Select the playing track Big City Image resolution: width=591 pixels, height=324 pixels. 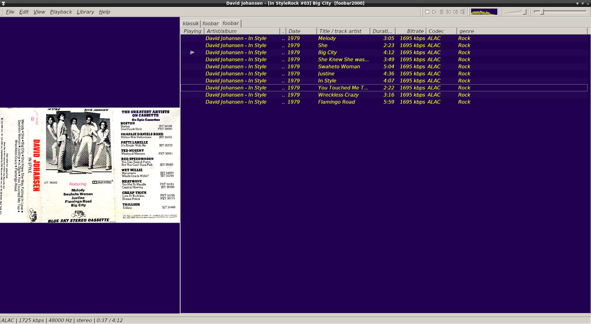[x=384, y=53]
